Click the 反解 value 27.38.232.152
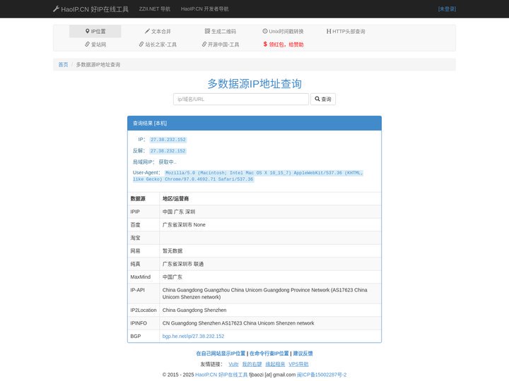The width and height of the screenshot is (509, 381). coord(168,151)
